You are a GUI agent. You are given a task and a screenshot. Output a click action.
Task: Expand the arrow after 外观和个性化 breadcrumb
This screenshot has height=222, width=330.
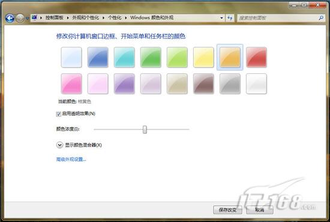pyautogui.click(x=103, y=18)
